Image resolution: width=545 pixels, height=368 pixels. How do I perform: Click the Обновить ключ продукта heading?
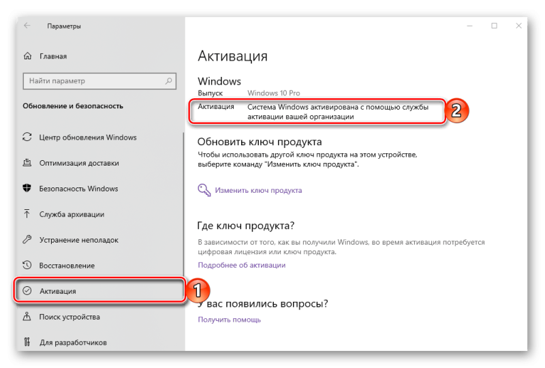click(x=260, y=142)
